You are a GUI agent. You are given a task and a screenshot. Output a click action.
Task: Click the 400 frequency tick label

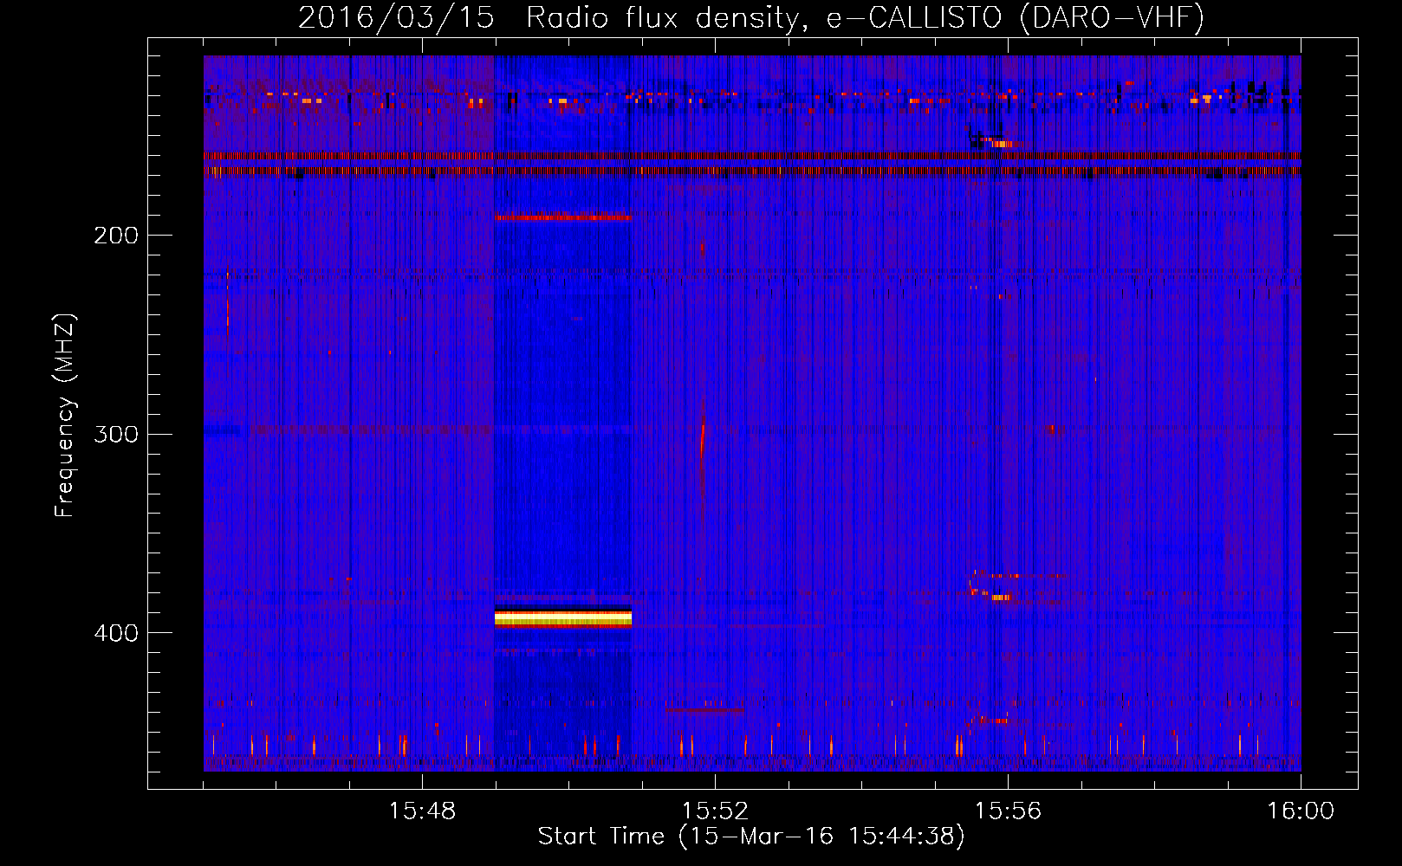pos(116,633)
